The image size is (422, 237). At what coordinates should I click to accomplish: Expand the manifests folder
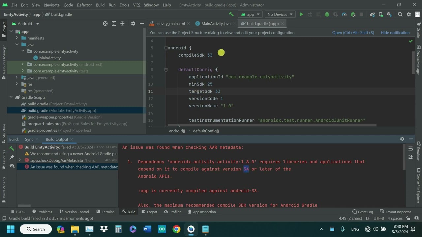click(17, 38)
